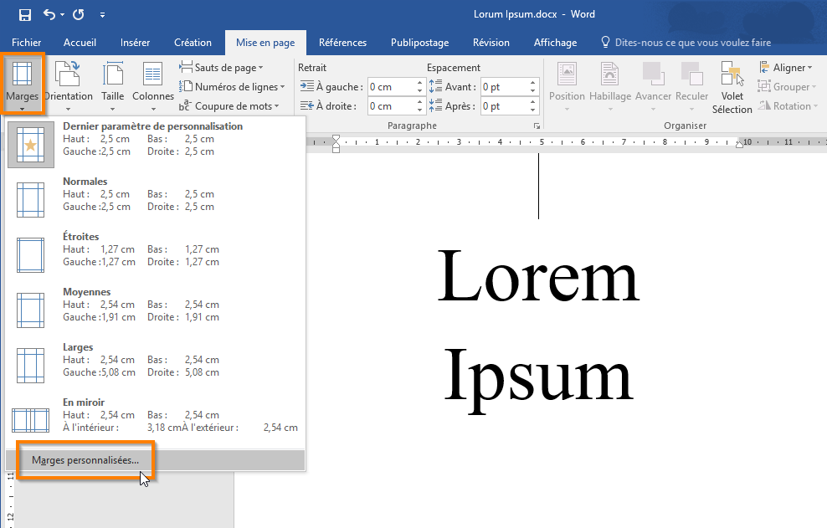Click the Reculer icon
Screen dimensions: 827x528
pos(691,74)
